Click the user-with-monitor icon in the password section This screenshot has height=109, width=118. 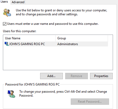(11, 94)
